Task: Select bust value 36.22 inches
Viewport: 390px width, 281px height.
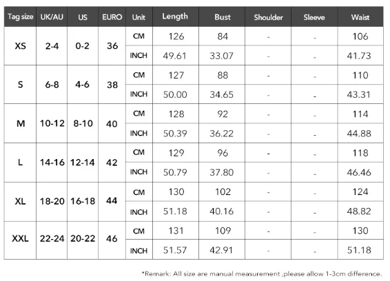Action: 222,134
